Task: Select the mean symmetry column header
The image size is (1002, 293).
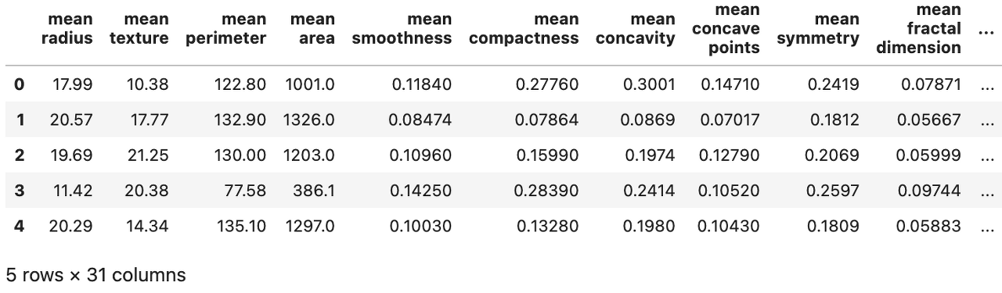Action: click(818, 28)
